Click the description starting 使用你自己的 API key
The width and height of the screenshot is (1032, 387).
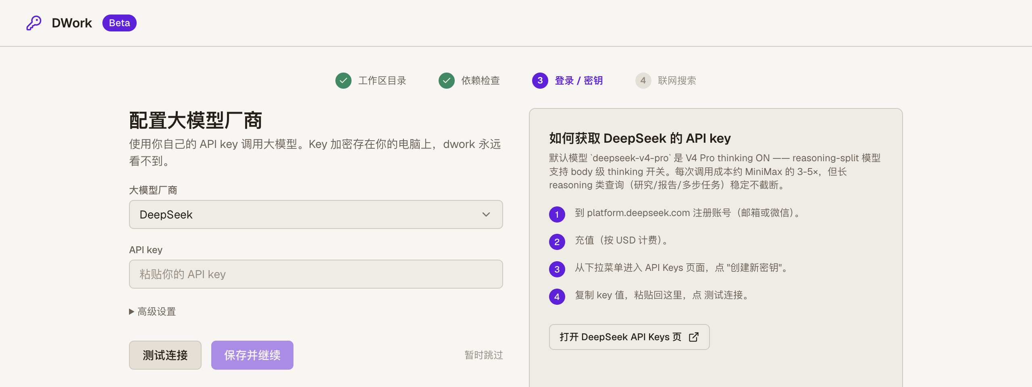[315, 152]
